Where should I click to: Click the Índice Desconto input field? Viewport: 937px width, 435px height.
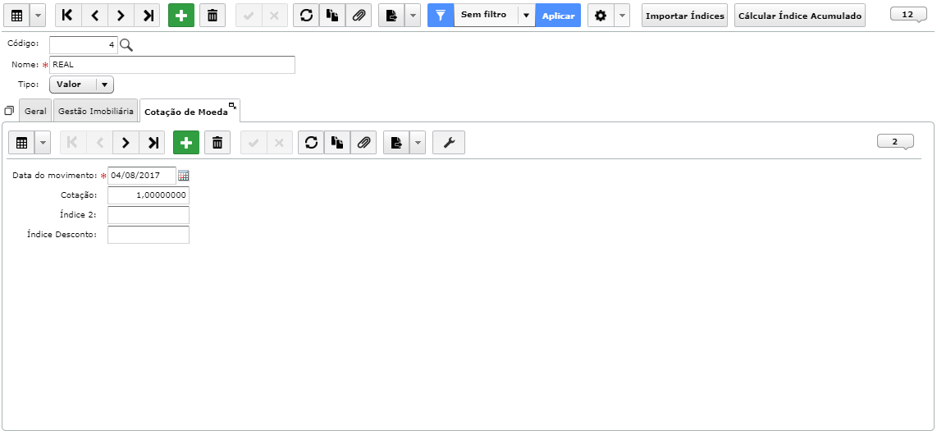pos(149,235)
